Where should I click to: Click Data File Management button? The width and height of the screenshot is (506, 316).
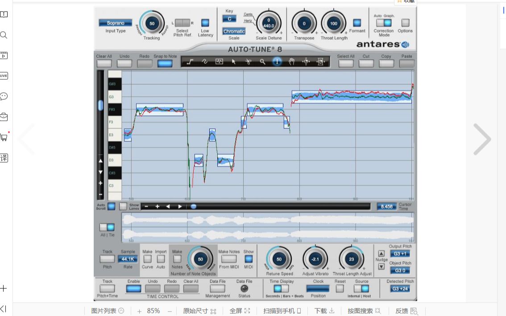click(x=217, y=289)
